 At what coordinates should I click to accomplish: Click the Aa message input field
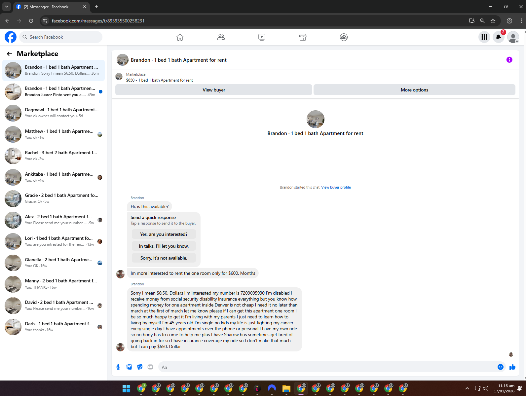[x=327, y=367]
